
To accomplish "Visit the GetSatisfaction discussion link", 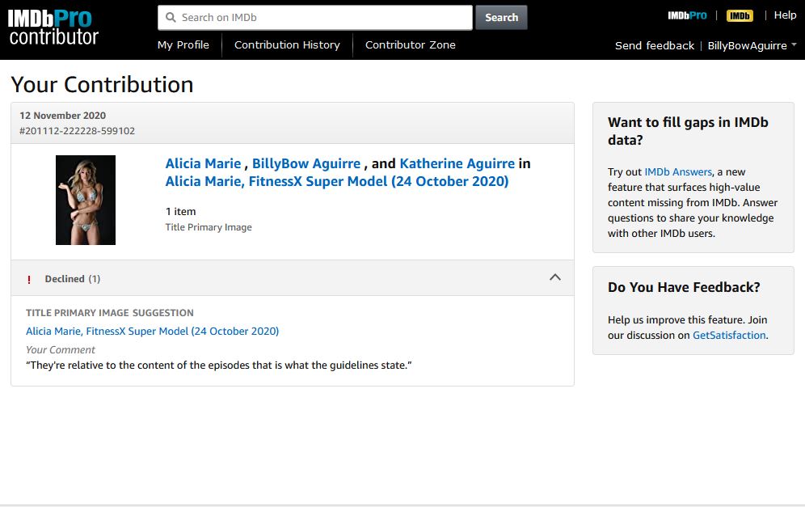I will pos(728,335).
